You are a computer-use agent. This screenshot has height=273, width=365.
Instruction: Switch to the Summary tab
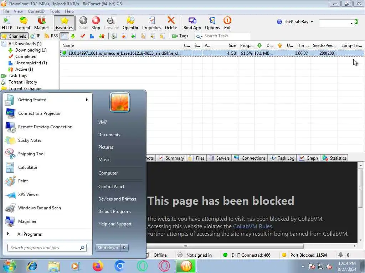pos(171,158)
